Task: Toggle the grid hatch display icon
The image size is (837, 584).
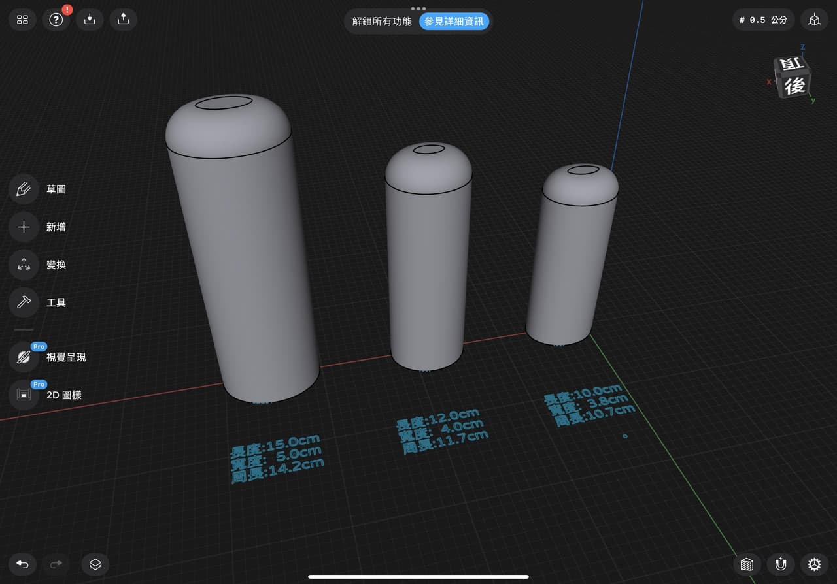Action: coord(747,564)
